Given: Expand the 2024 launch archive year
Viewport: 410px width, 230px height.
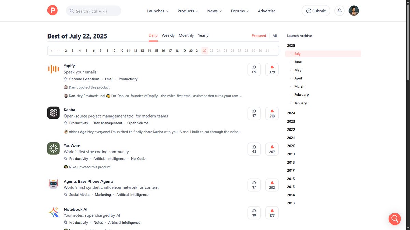Looking at the screenshot, I should pos(291,113).
